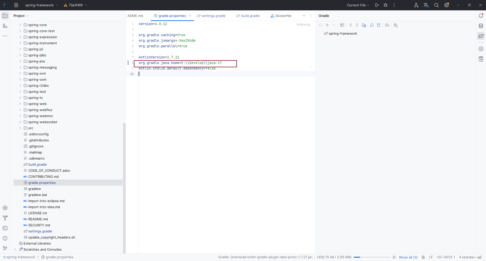Screen dimensions: 486x261
Task: Open Structure tool window in left sidebar
Action: point(5,26)
